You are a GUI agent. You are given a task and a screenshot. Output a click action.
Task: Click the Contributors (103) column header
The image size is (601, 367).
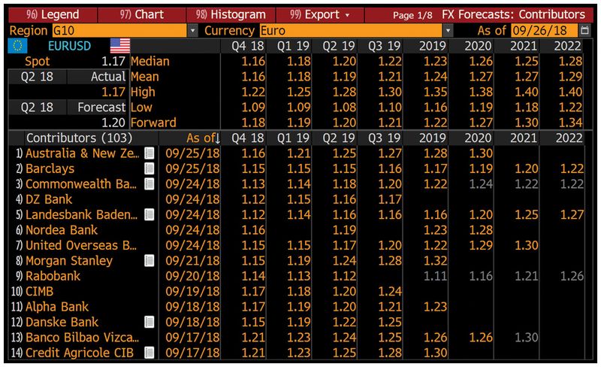click(79, 138)
